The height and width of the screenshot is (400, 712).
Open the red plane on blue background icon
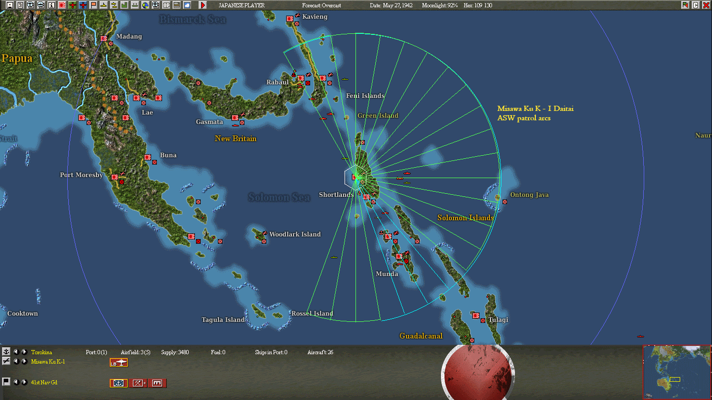click(x=83, y=5)
